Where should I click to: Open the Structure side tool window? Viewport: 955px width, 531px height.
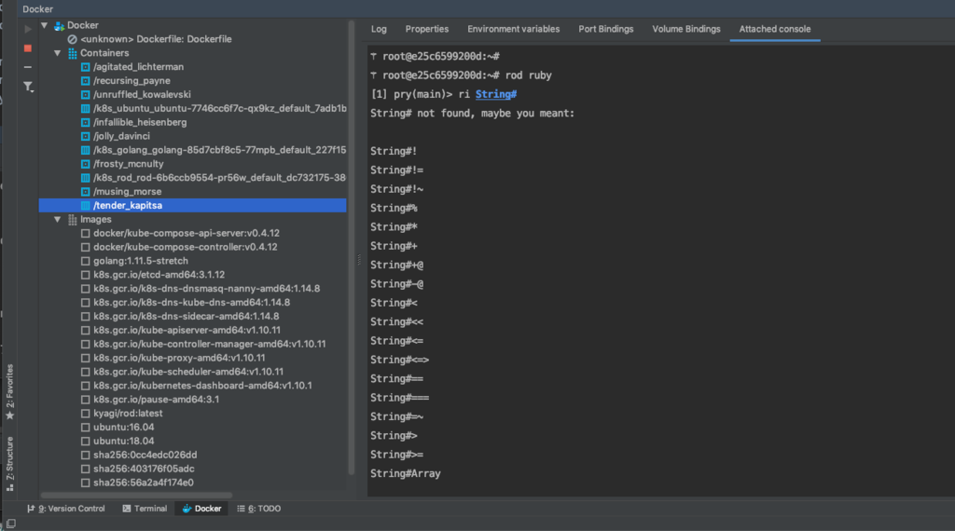click(x=9, y=464)
